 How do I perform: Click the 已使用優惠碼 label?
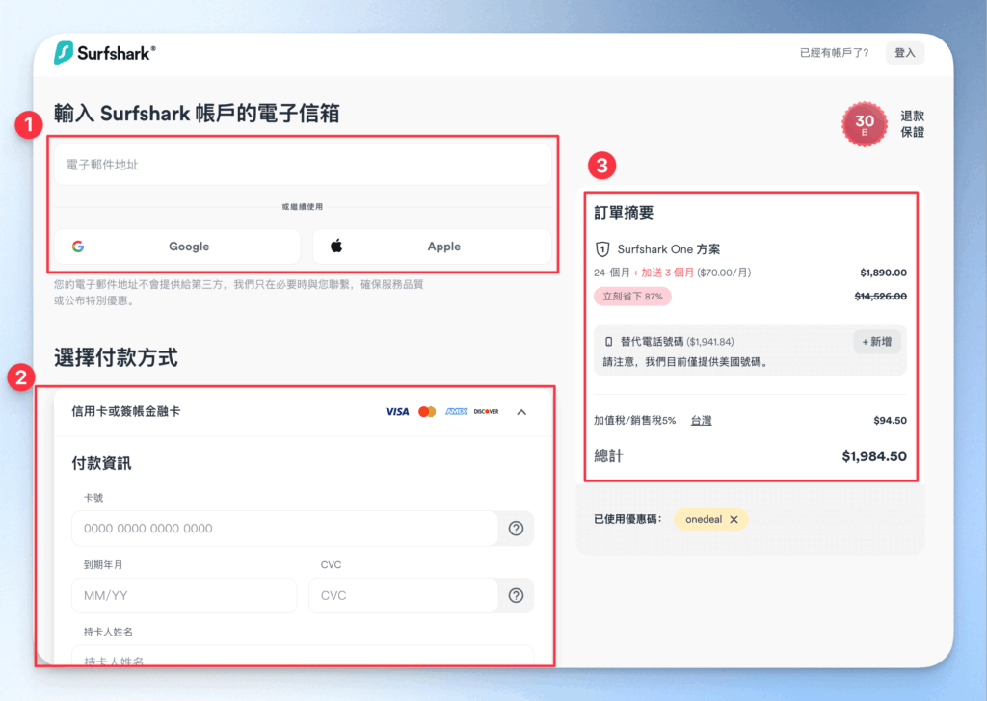click(627, 519)
